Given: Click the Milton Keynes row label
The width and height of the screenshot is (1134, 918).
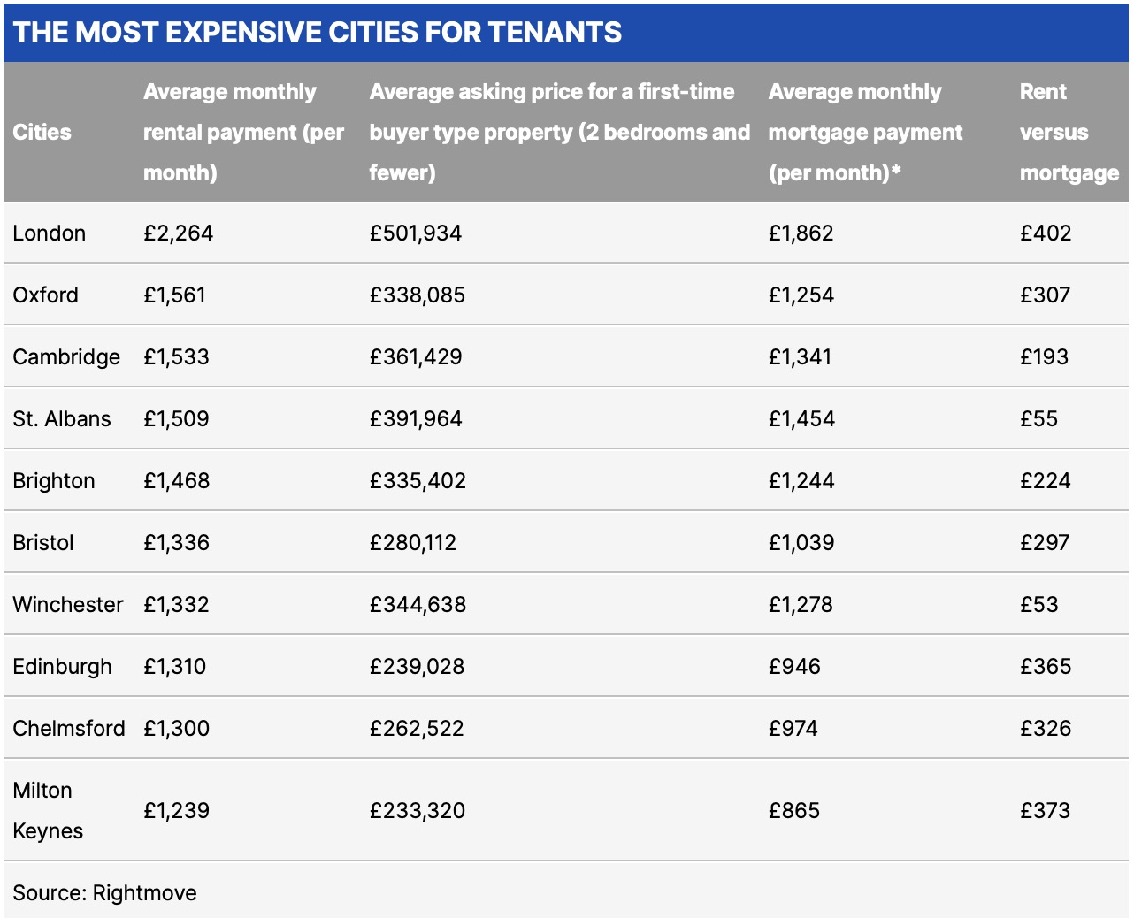Looking at the screenshot, I should point(48,810).
